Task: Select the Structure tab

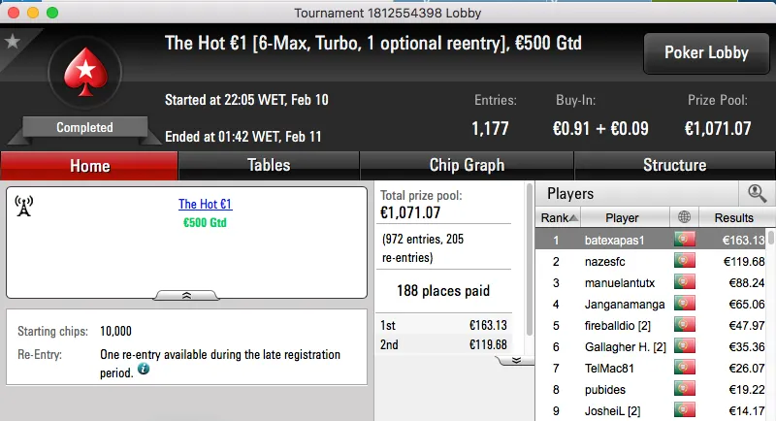Action: 674,166
